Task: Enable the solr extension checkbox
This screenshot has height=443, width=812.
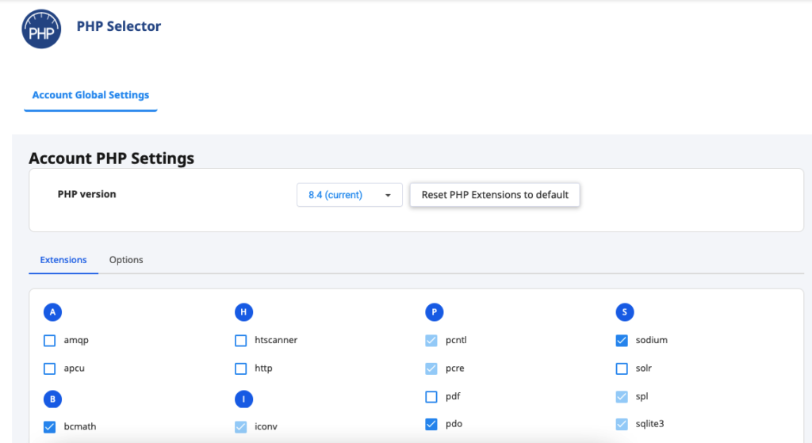Action: [x=622, y=369]
